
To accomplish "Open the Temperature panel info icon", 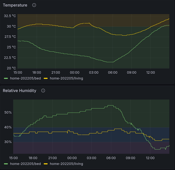I will [x=34, y=5].
